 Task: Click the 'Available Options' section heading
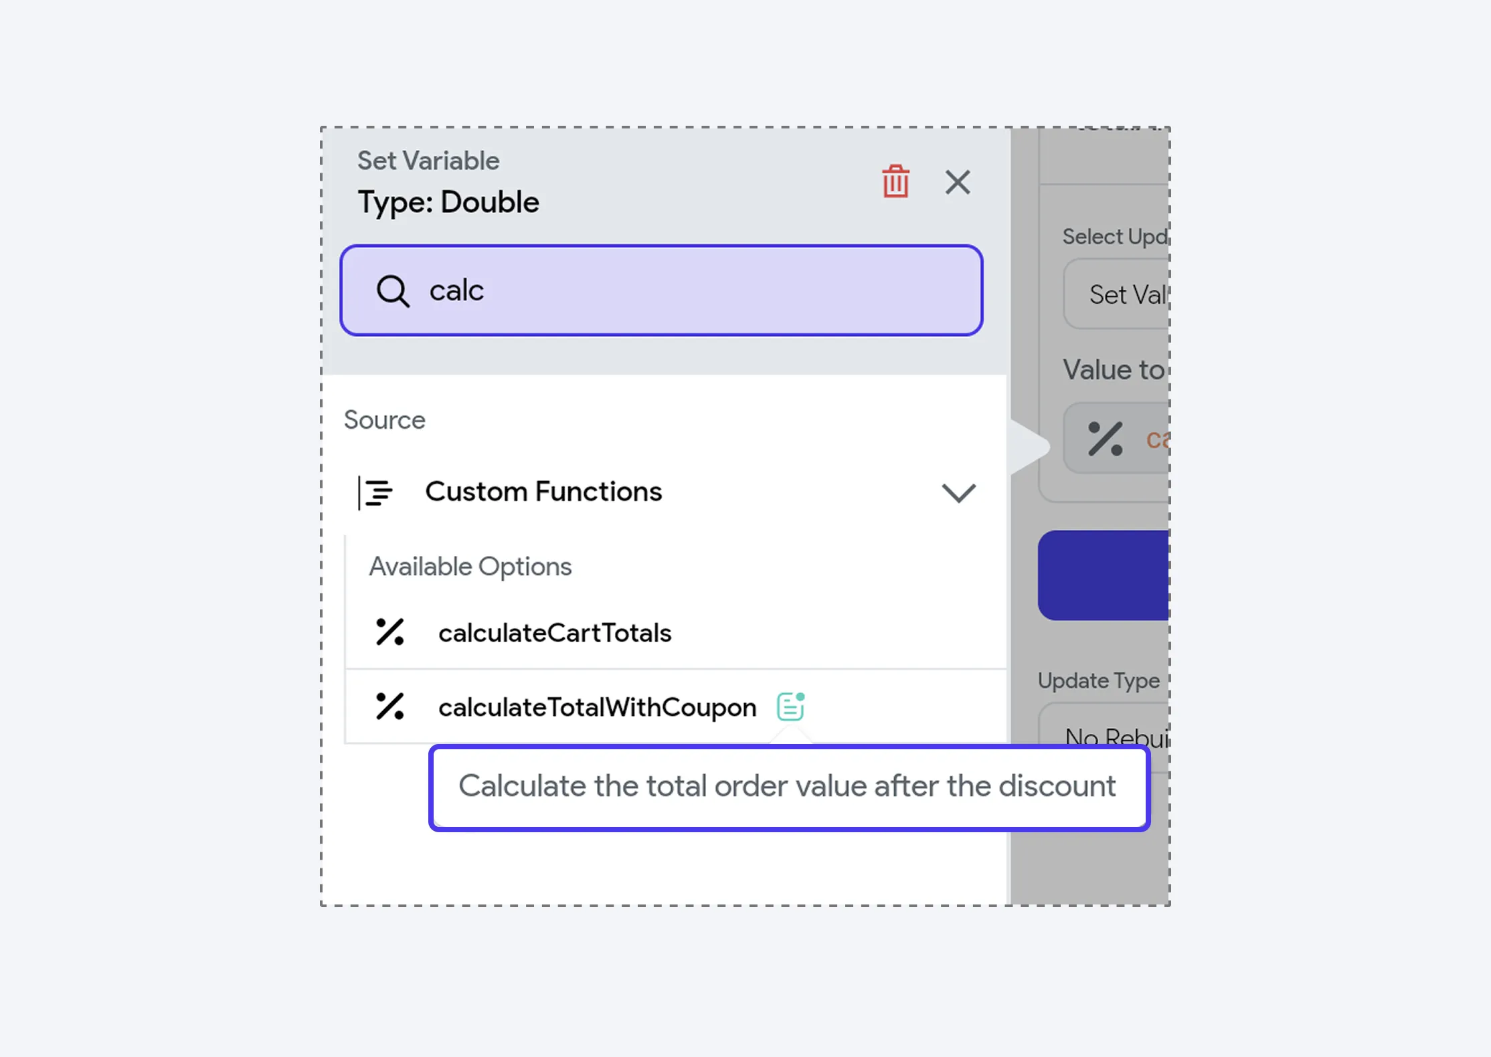click(470, 567)
